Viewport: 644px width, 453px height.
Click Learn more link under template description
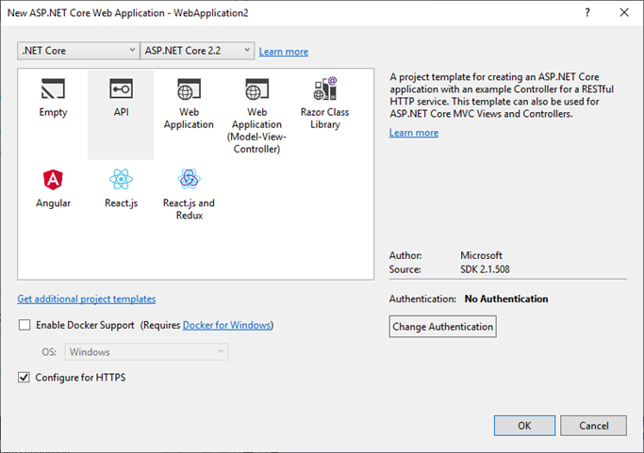tap(414, 133)
